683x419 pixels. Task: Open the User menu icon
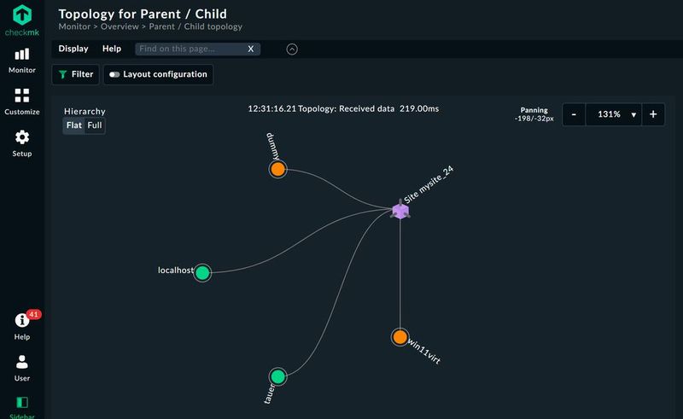click(x=22, y=363)
